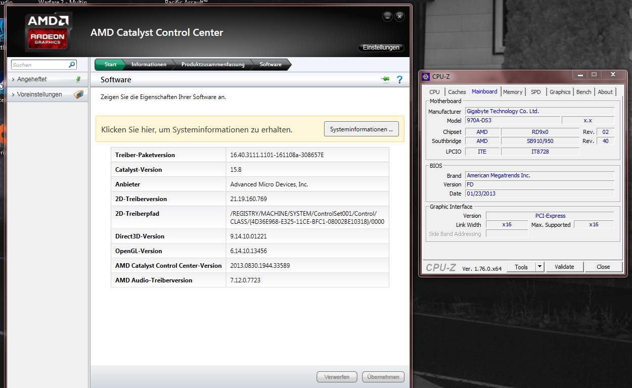Open the SPD tab in CPU-Z
Image resolution: width=632 pixels, height=388 pixels.
[536, 92]
